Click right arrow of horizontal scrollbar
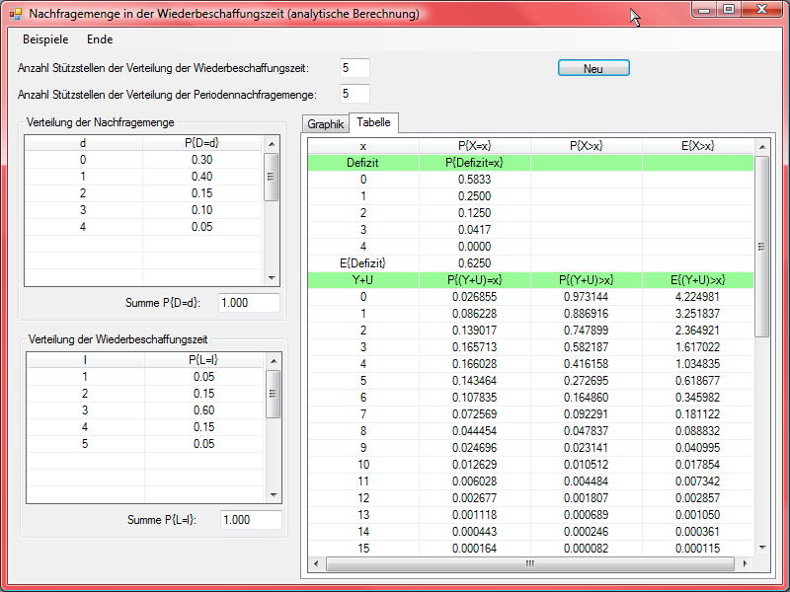This screenshot has width=790, height=592. click(x=747, y=563)
